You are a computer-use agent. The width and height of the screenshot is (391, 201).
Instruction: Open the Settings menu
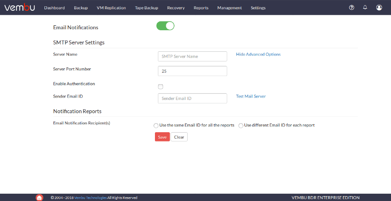click(x=258, y=8)
